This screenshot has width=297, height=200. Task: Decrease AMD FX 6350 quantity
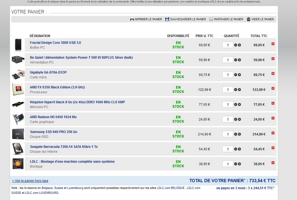point(236,90)
